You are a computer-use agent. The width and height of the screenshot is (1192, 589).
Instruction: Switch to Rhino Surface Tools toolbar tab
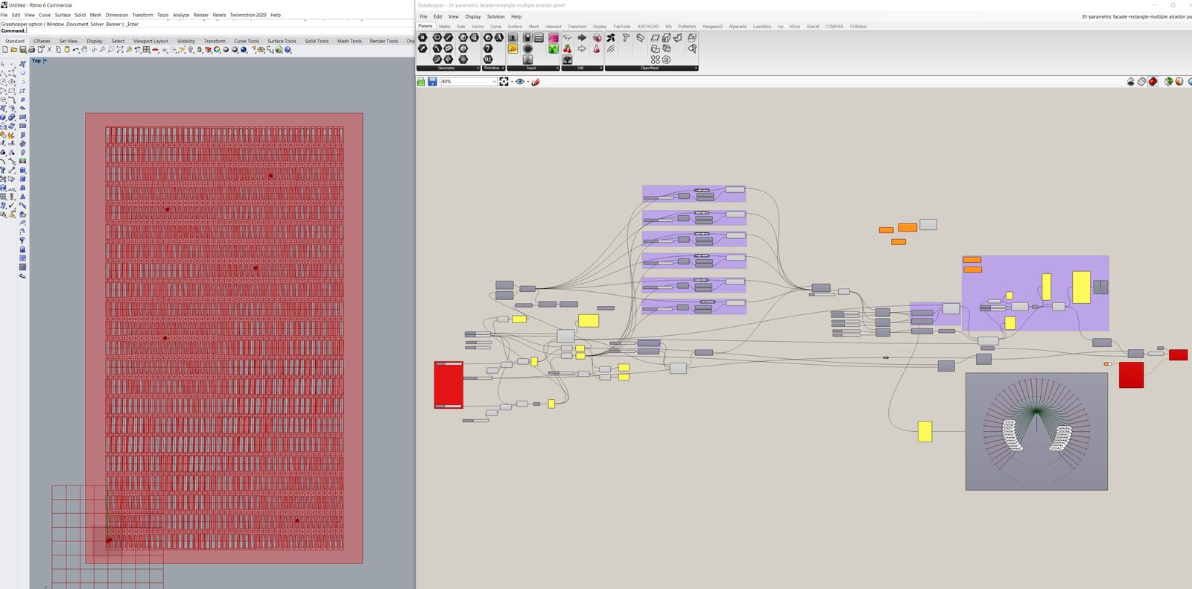282,41
